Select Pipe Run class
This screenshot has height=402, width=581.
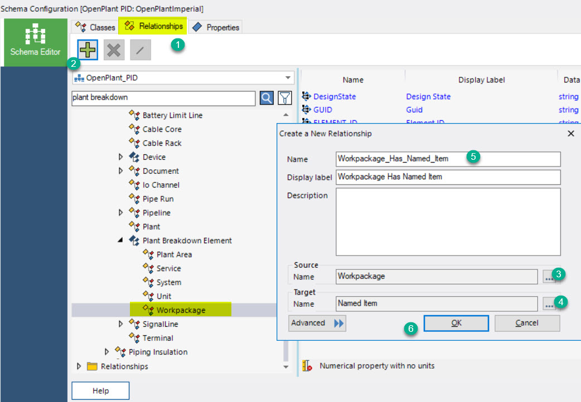coord(158,199)
